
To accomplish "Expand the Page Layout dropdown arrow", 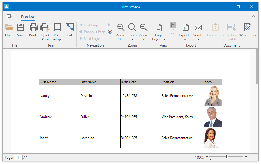I will [164, 39].
